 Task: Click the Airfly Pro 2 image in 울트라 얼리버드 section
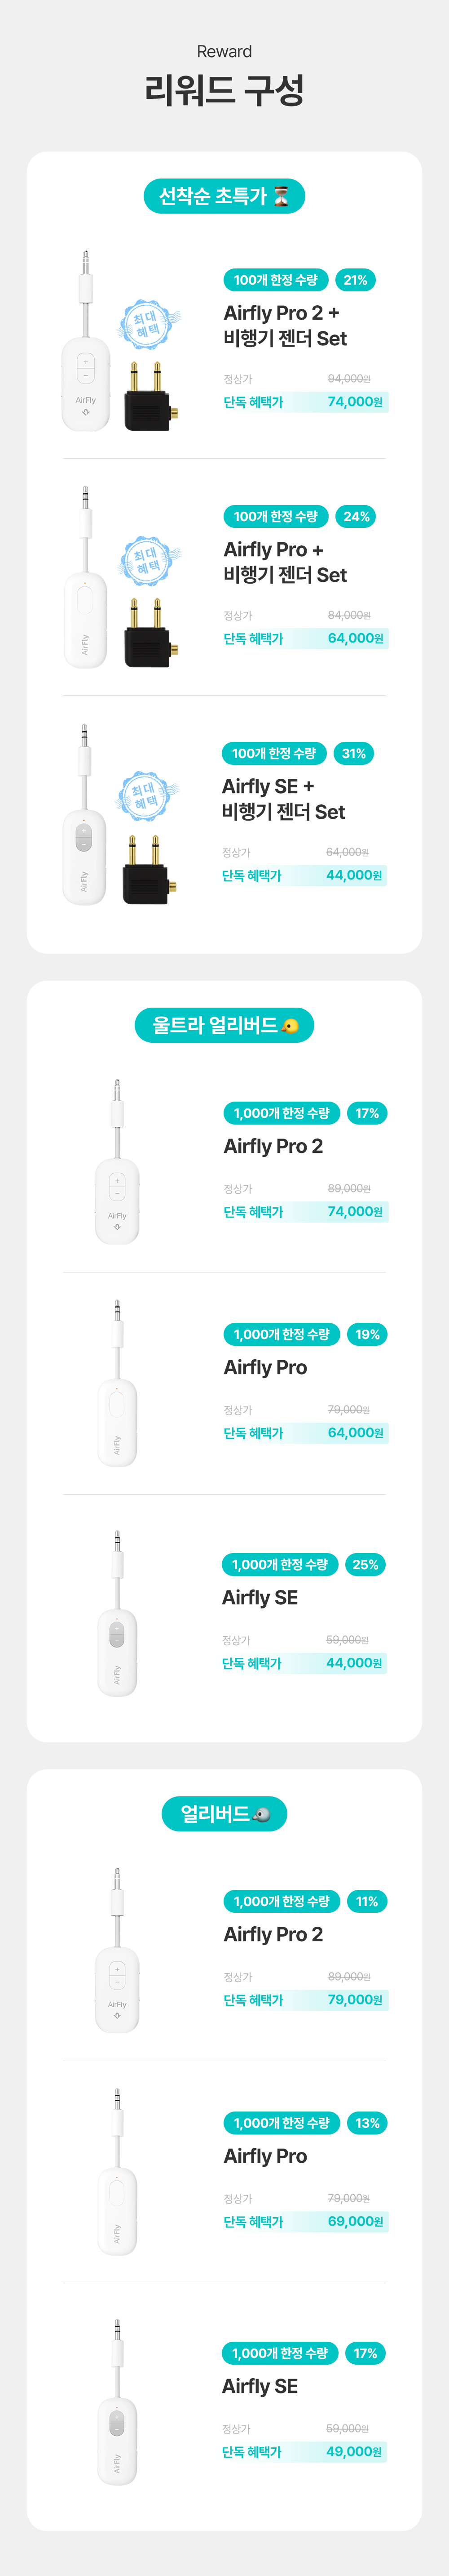(x=118, y=1163)
